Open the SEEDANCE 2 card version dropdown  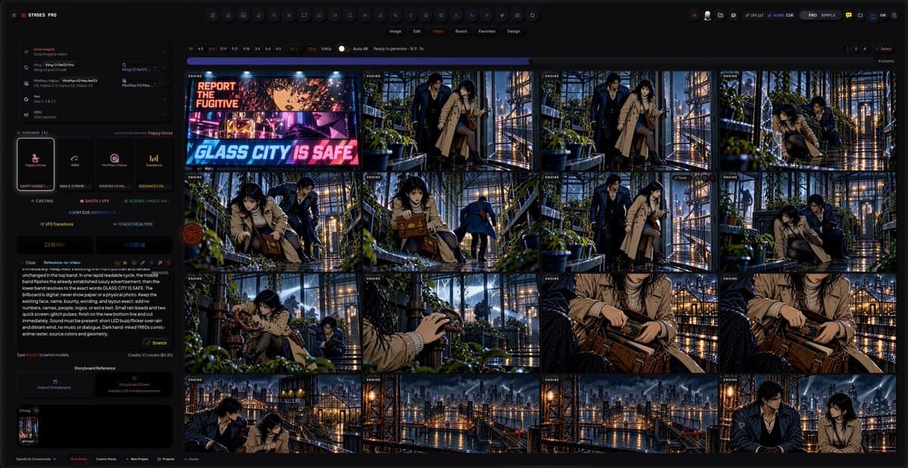click(154, 184)
